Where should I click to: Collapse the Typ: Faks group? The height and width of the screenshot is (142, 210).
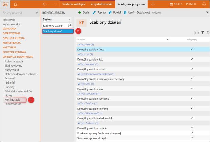click(x=79, y=44)
